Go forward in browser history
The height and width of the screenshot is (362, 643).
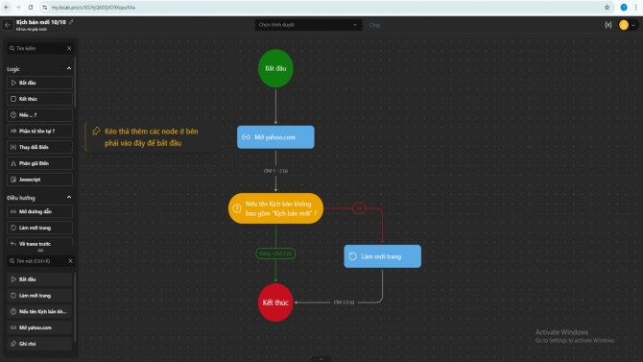coord(18,8)
